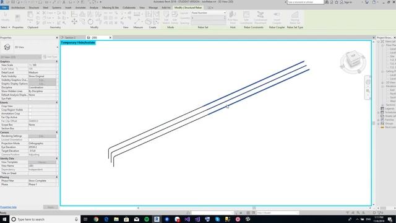Open the Paste tool in the Clipboard panel
The width and height of the screenshot is (396, 223).
click(x=30, y=17)
